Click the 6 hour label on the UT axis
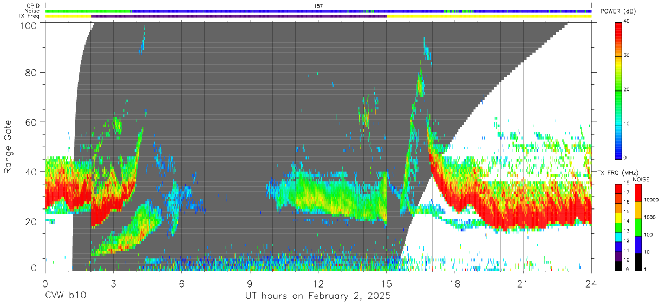Image resolution: width=665 pixels, height=307 pixels. 181,284
